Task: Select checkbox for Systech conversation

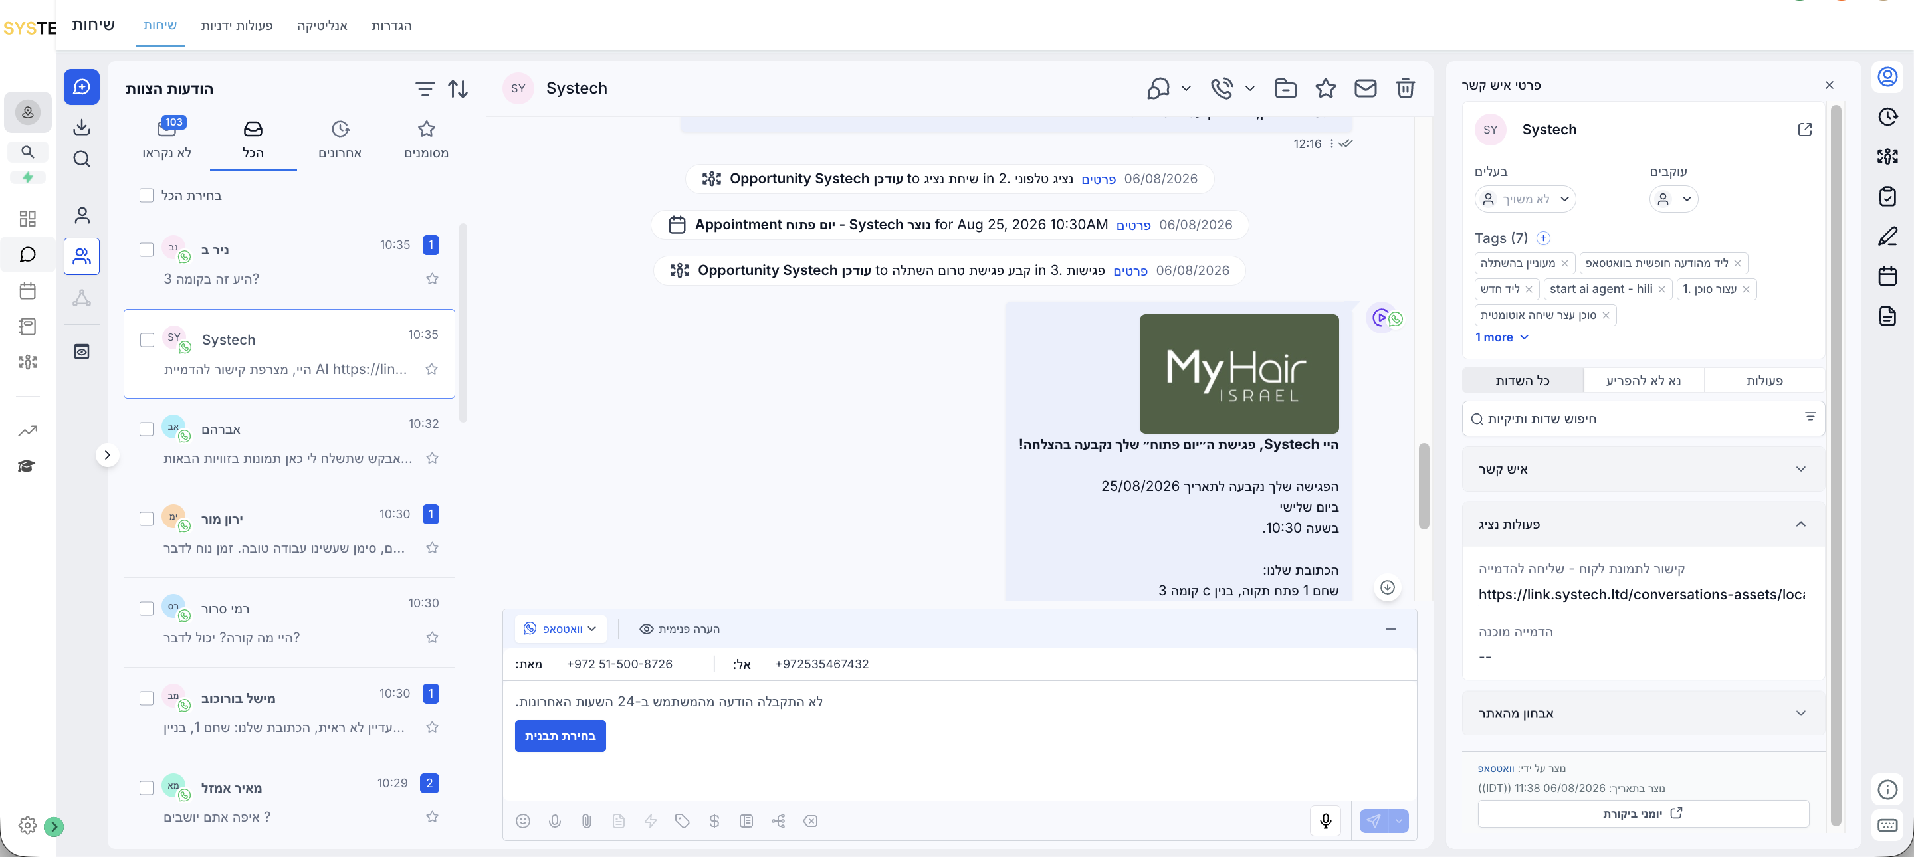Action: [147, 340]
